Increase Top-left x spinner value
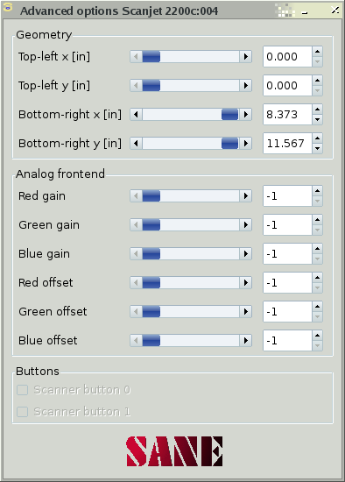Screen dimensions: 345x482 317,52
